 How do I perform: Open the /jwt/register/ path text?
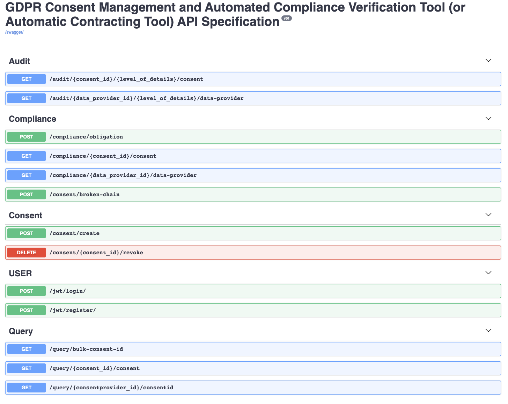73,310
